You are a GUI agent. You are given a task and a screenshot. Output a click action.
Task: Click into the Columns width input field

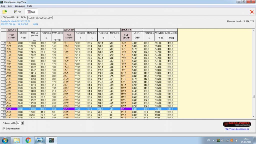point(18,123)
